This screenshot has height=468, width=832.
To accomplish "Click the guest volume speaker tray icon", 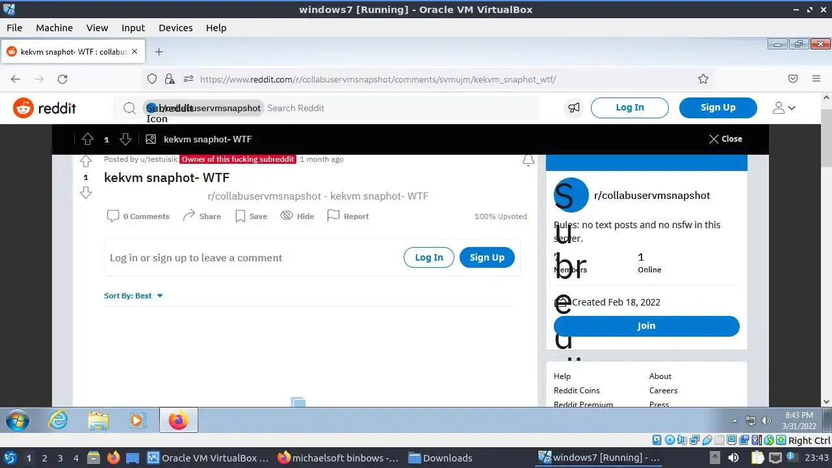I will pos(766,421).
